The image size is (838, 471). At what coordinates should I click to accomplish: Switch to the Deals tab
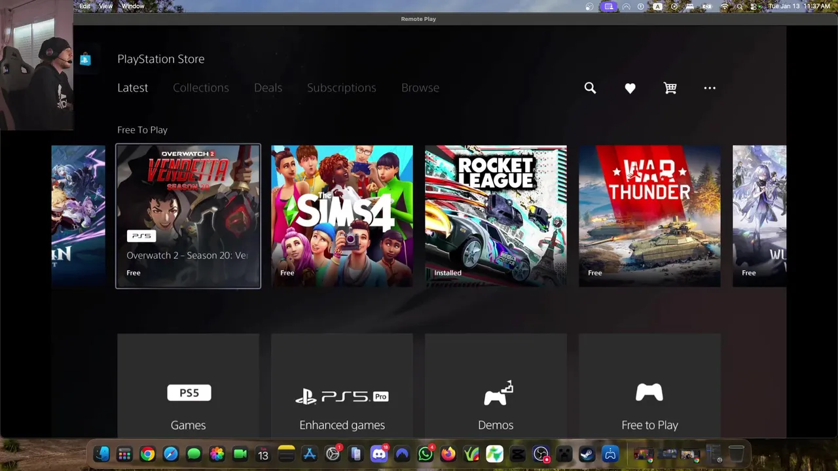click(x=268, y=88)
